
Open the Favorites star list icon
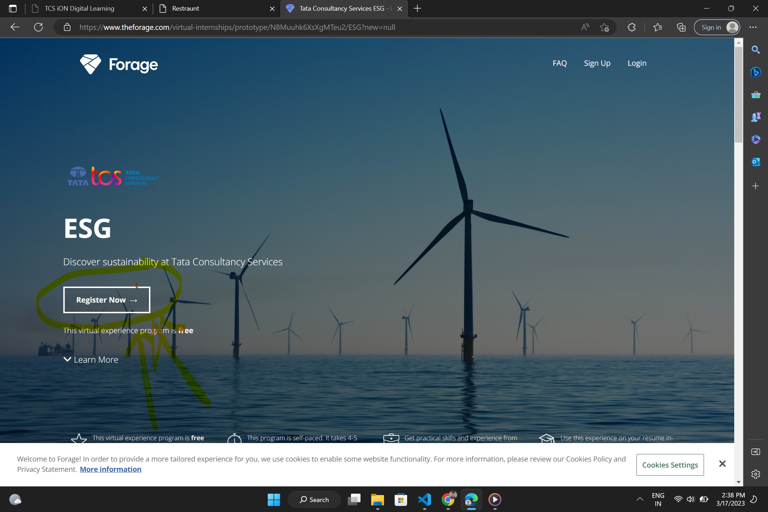click(657, 27)
